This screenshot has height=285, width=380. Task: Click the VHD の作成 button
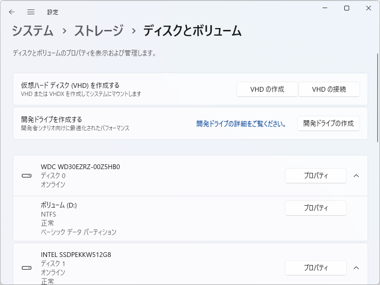pos(267,89)
